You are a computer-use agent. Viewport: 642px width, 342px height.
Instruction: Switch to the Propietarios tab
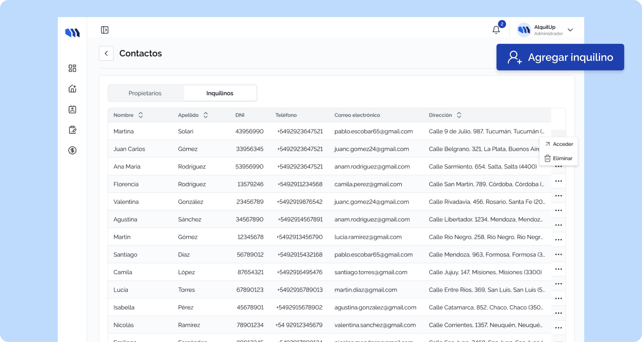coord(145,93)
